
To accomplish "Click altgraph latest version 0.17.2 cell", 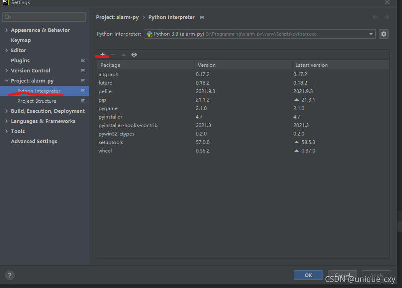I will 300,74.
